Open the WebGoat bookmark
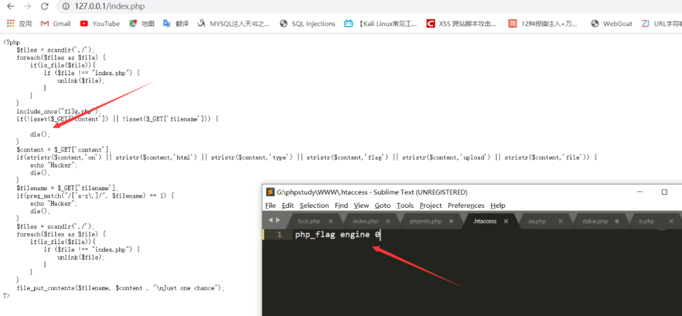 tap(611, 23)
